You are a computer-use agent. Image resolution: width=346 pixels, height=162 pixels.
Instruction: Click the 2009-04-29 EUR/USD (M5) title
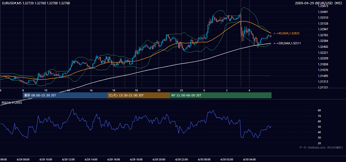319,3
